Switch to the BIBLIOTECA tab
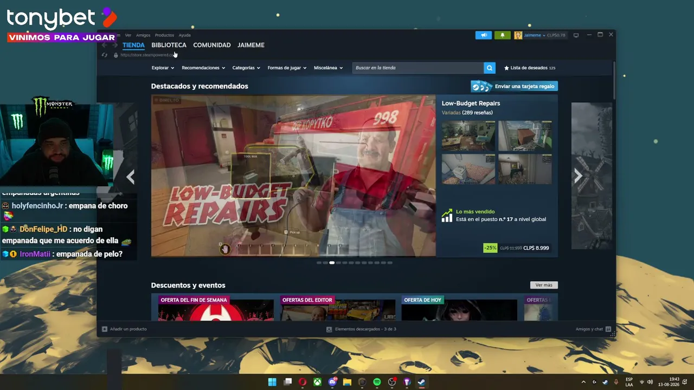Viewport: 694px width, 390px height. tap(169, 45)
